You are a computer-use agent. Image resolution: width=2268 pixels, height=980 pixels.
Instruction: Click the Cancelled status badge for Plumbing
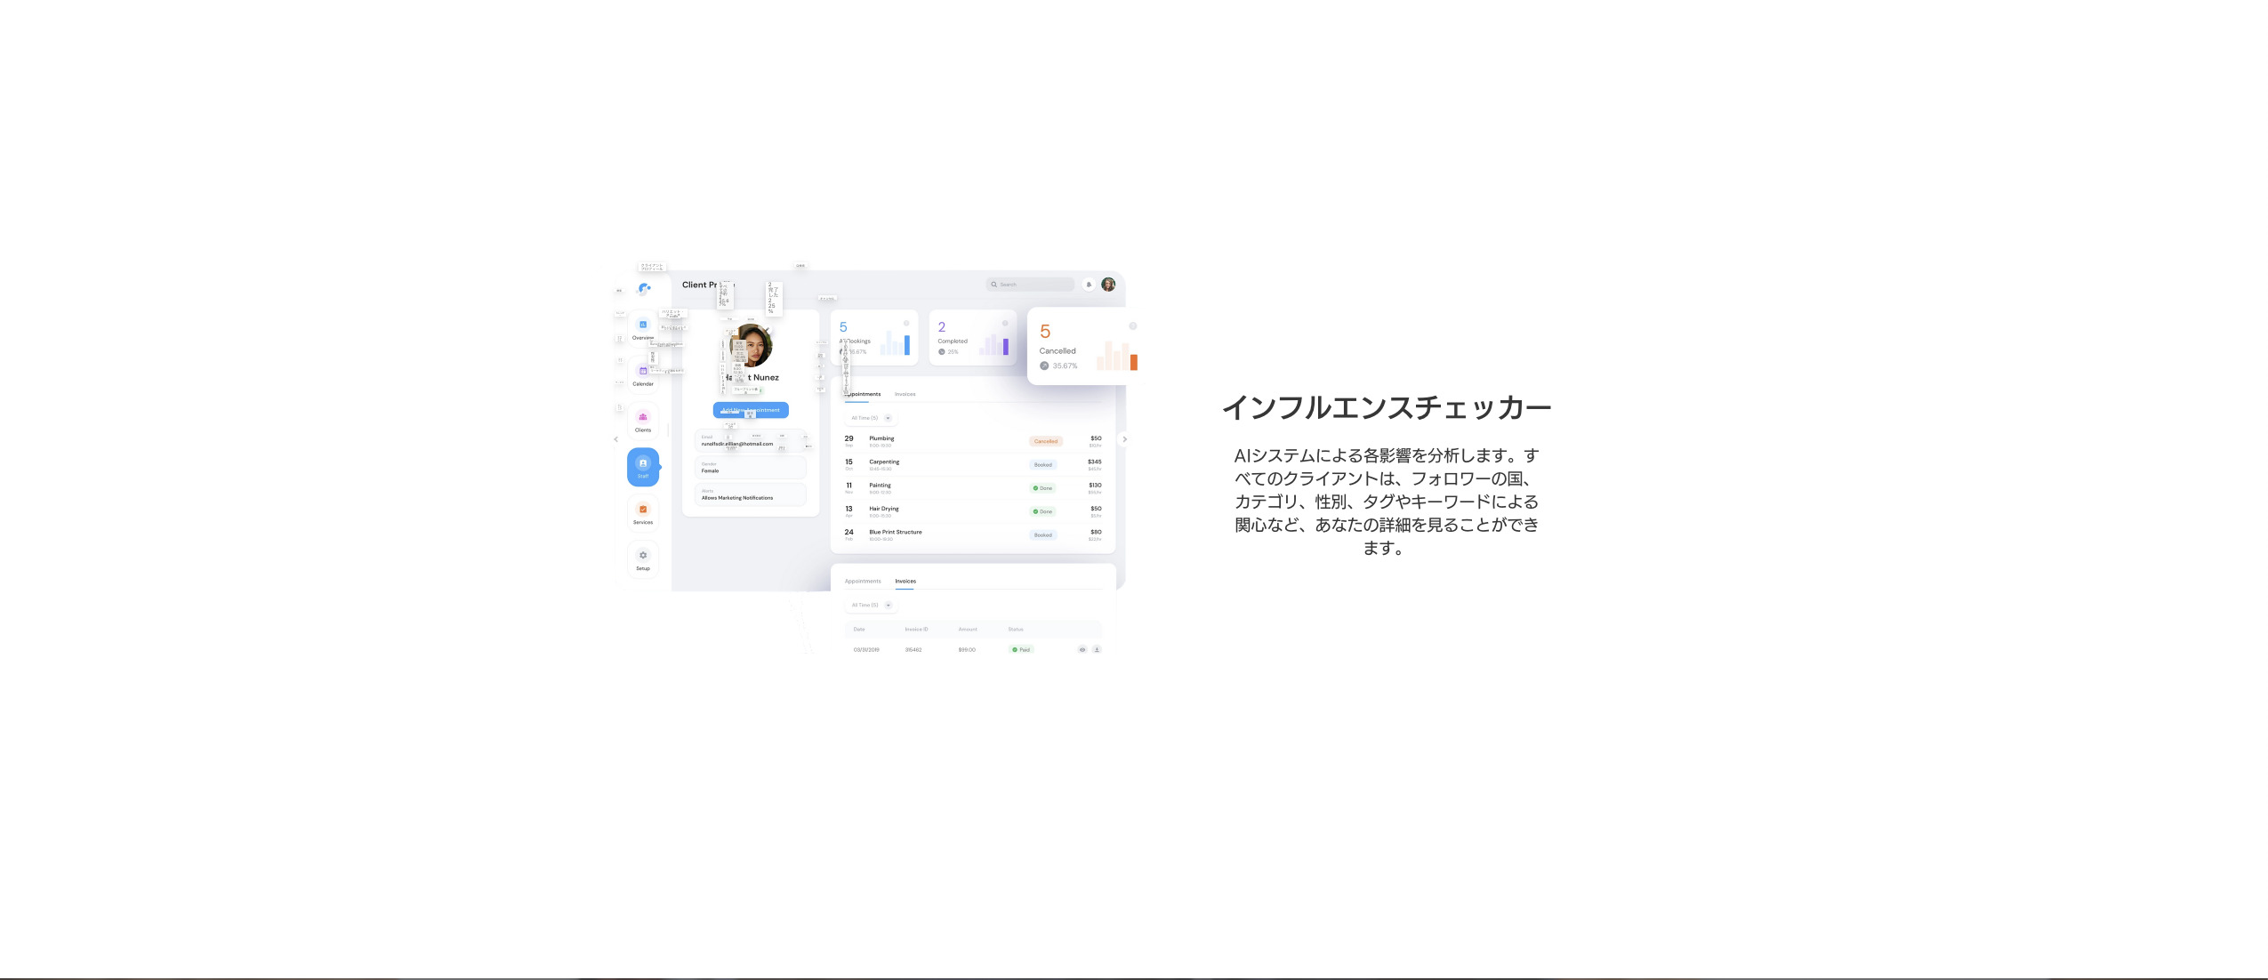tap(1045, 441)
